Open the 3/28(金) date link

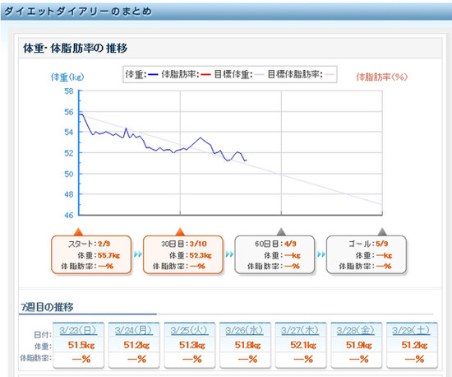point(355,330)
